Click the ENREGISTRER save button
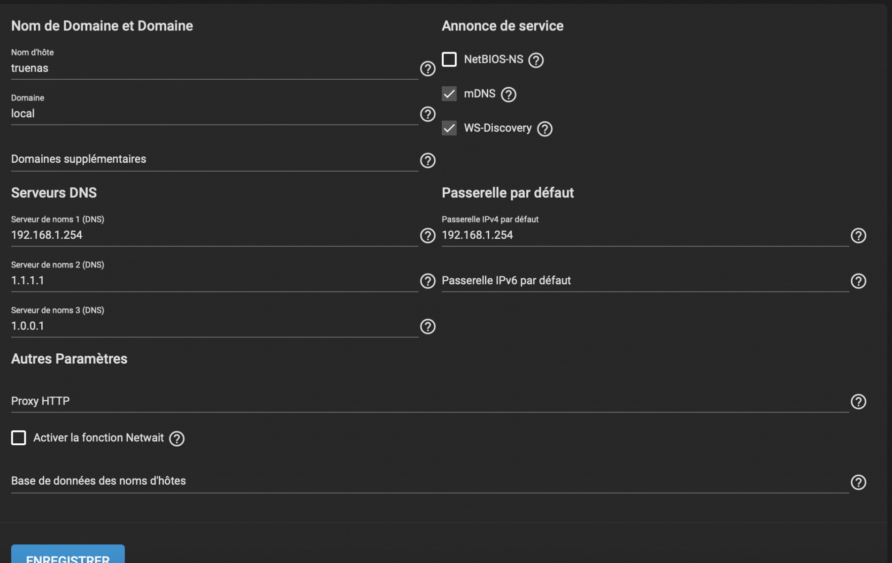 coord(68,554)
